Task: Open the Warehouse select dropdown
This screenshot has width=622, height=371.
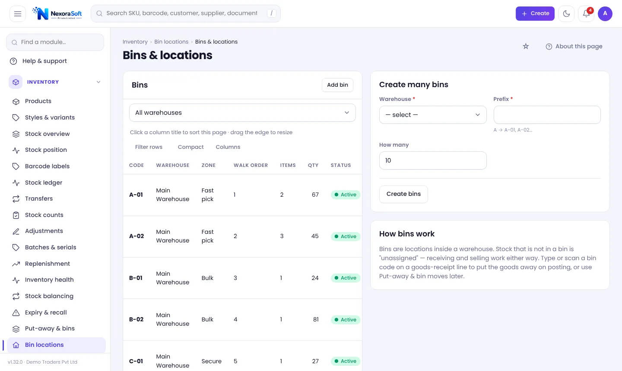Action: 433,115
